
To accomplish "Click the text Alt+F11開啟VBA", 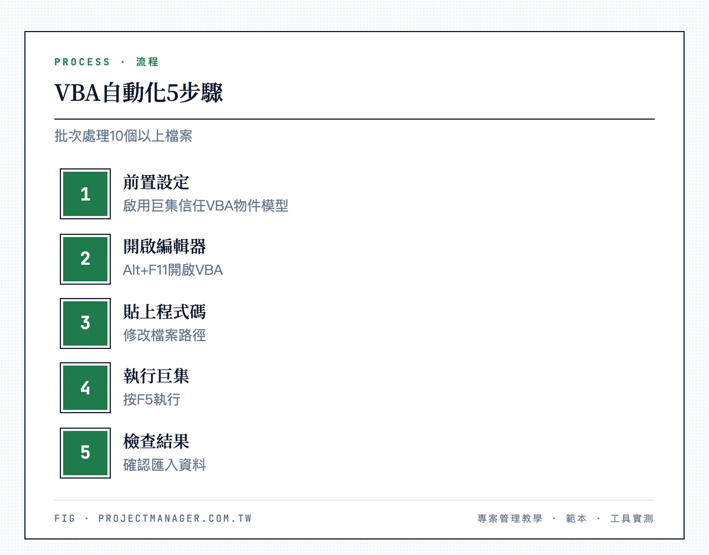I will coord(173,270).
